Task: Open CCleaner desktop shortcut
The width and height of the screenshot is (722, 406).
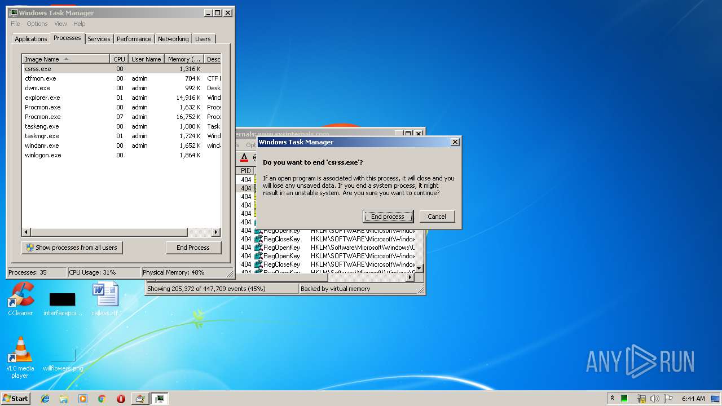Action: tap(20, 299)
